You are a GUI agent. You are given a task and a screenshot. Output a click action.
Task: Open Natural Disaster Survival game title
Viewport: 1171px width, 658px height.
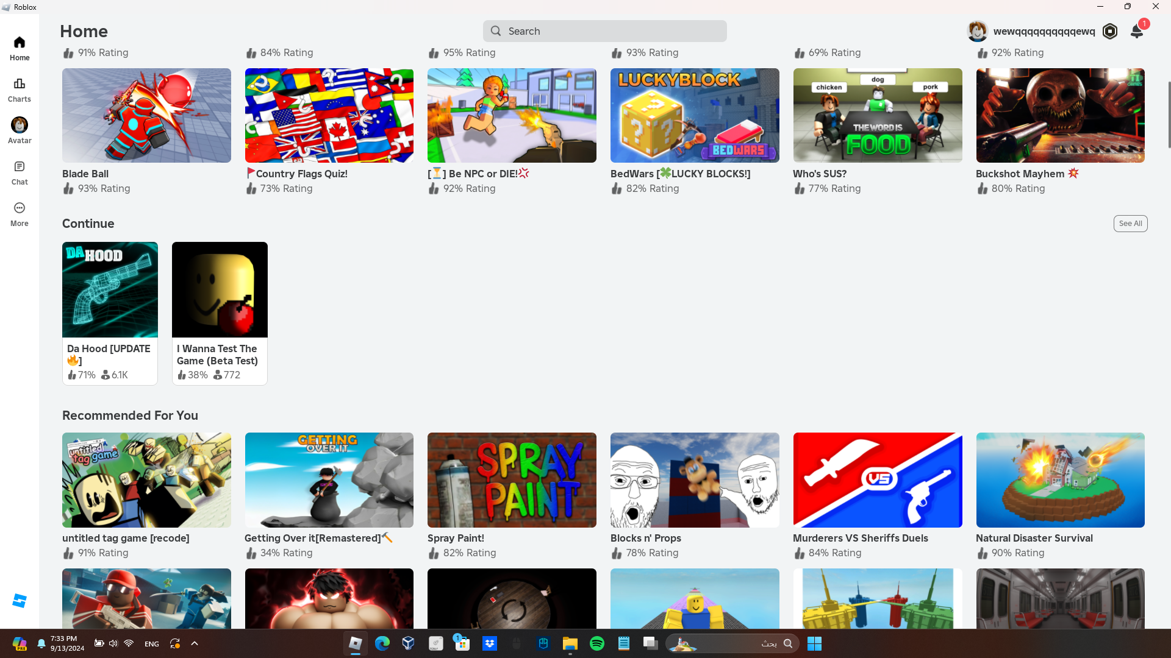(x=1034, y=538)
